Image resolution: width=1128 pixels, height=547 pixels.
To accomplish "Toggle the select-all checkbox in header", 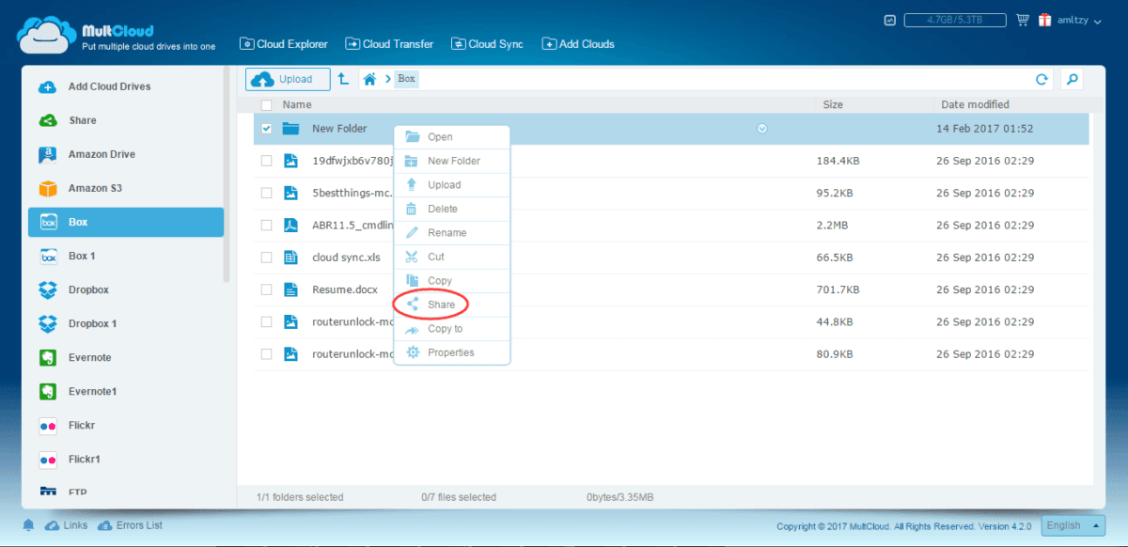I will 266,105.
